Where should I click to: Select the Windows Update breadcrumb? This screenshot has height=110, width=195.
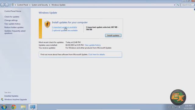coord(58,5)
